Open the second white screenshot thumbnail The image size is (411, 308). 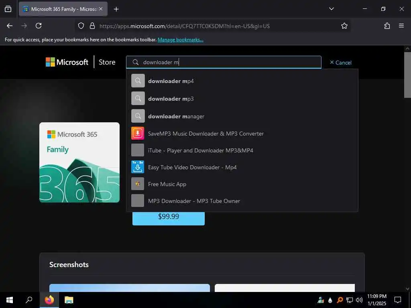coord(285,288)
